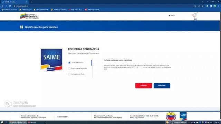Expand the tab search chevron

[202, 2]
